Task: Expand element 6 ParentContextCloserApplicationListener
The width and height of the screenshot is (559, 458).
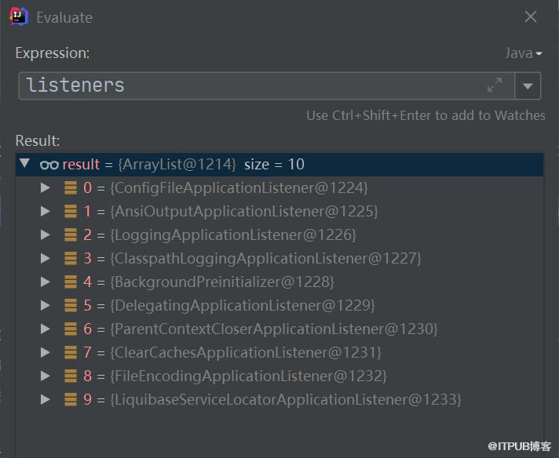Action: point(45,329)
